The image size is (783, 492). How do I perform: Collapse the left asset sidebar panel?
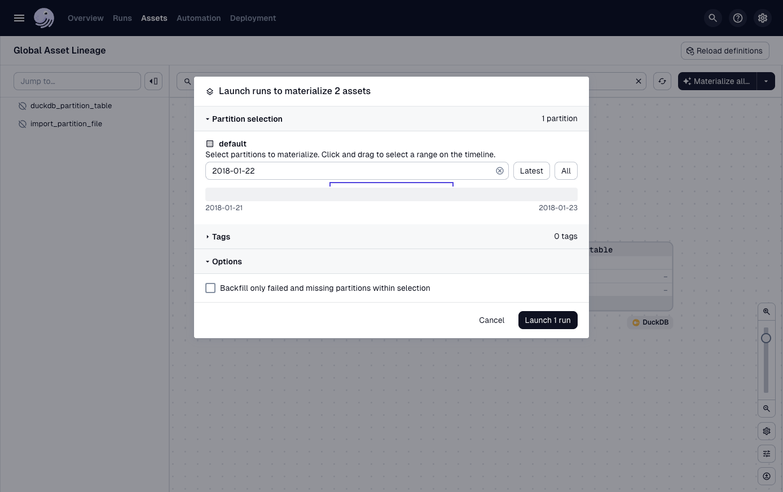[153, 81]
